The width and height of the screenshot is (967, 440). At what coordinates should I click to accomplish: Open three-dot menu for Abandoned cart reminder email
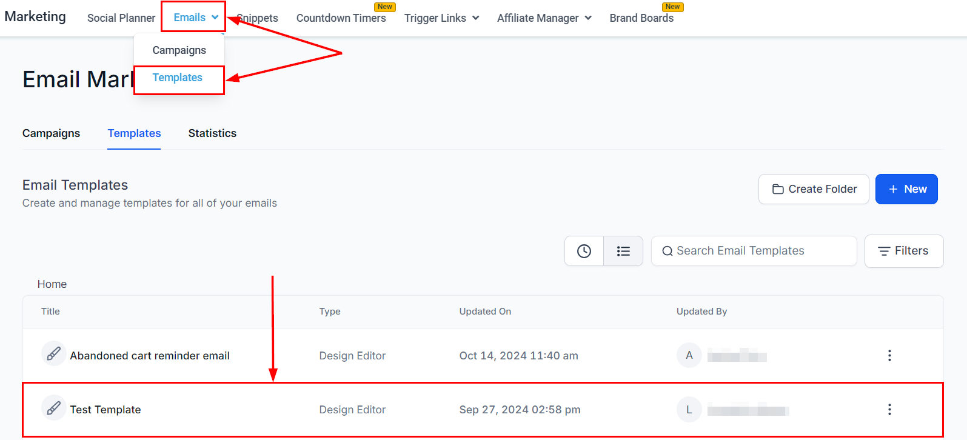tap(889, 356)
